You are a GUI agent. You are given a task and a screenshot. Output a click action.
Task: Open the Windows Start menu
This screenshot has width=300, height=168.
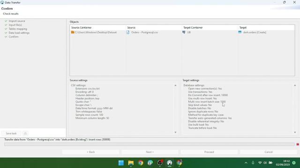pyautogui.click(x=121, y=163)
